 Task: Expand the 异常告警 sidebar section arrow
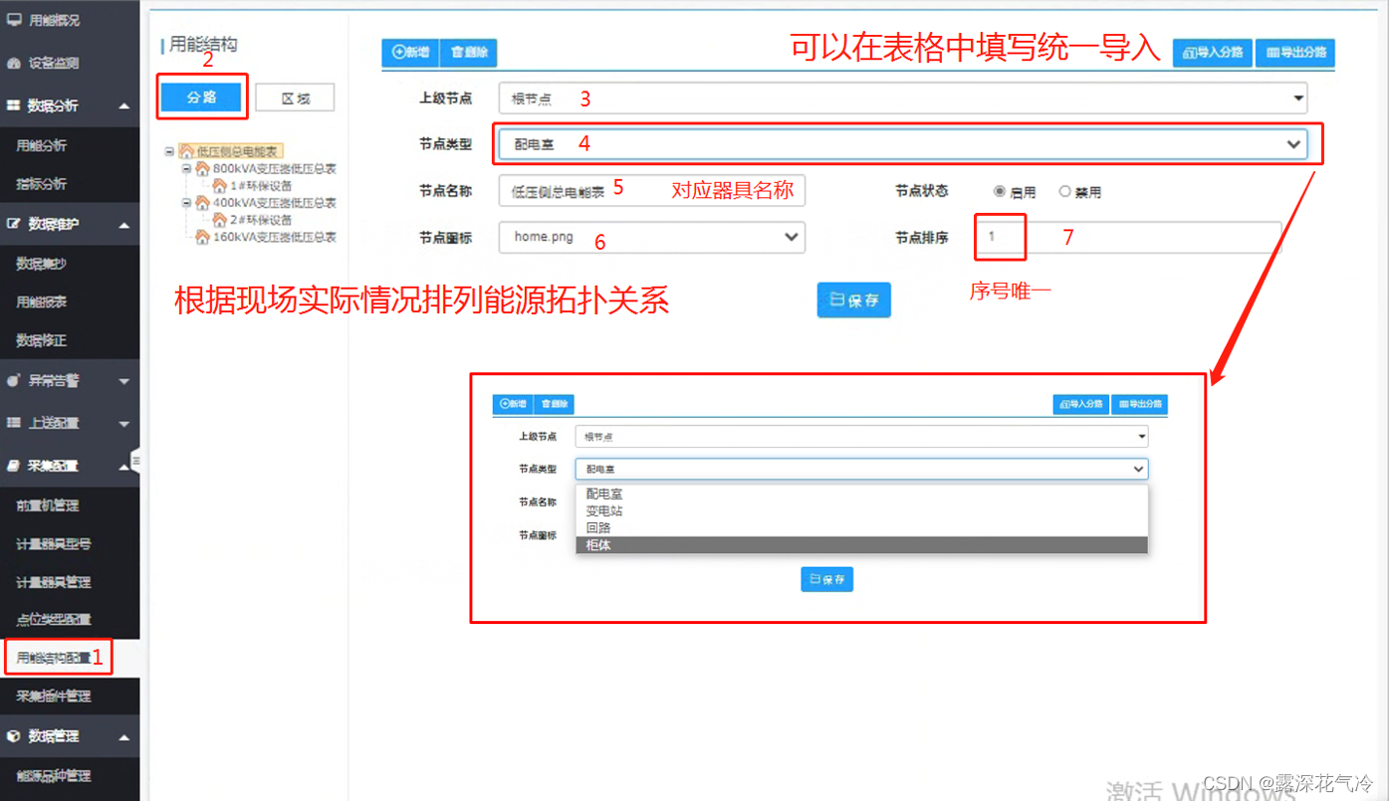(x=123, y=381)
